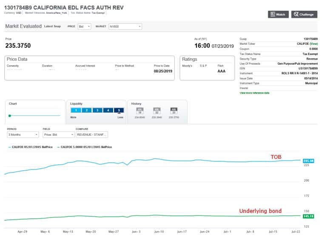Select the Liquidity tab
The width and height of the screenshot is (322, 238).
tap(96, 112)
